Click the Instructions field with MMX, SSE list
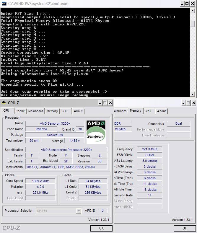197x233 pixels. 66,167
